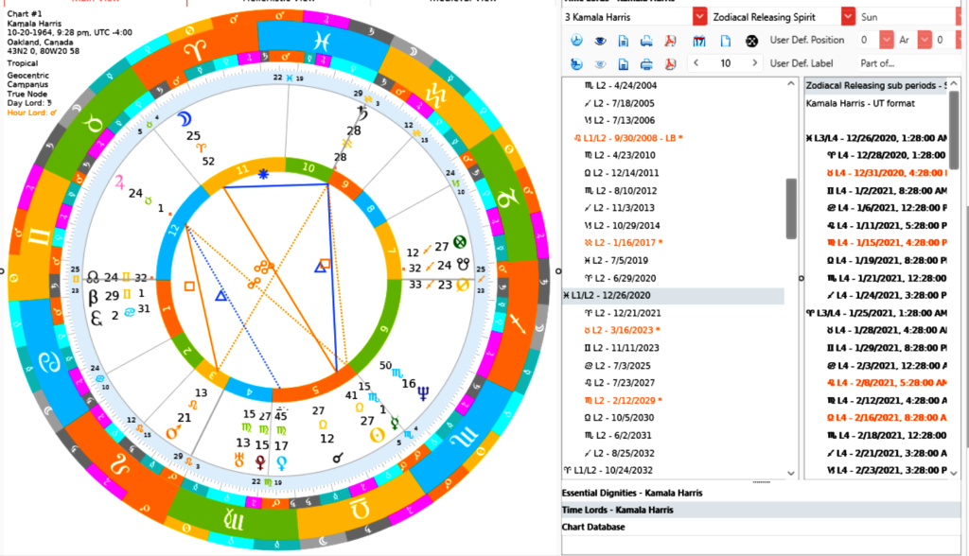Select the dark red Pluto glyph
This screenshot has height=556, width=969.
pyautogui.click(x=261, y=462)
